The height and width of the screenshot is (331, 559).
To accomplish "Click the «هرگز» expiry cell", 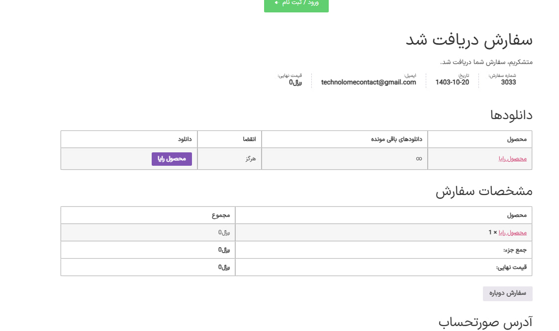I will click(x=251, y=158).
